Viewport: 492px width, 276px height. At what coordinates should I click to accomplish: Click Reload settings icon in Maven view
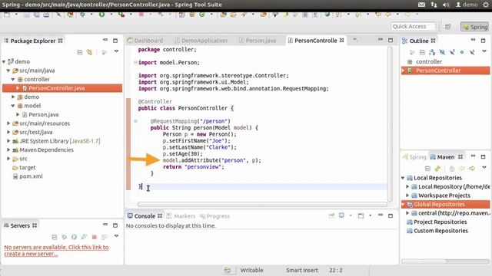(x=437, y=169)
